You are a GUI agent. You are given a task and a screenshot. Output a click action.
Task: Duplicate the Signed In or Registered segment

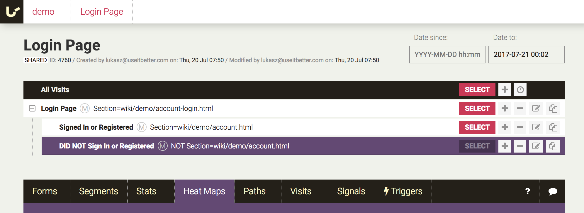click(553, 127)
